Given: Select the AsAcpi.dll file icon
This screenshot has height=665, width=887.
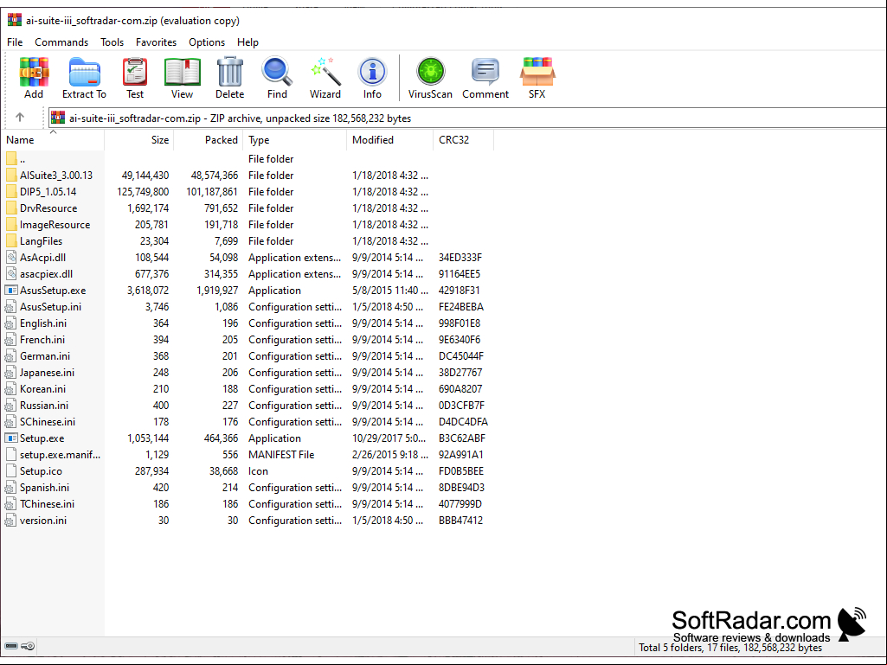Looking at the screenshot, I should tap(10, 258).
